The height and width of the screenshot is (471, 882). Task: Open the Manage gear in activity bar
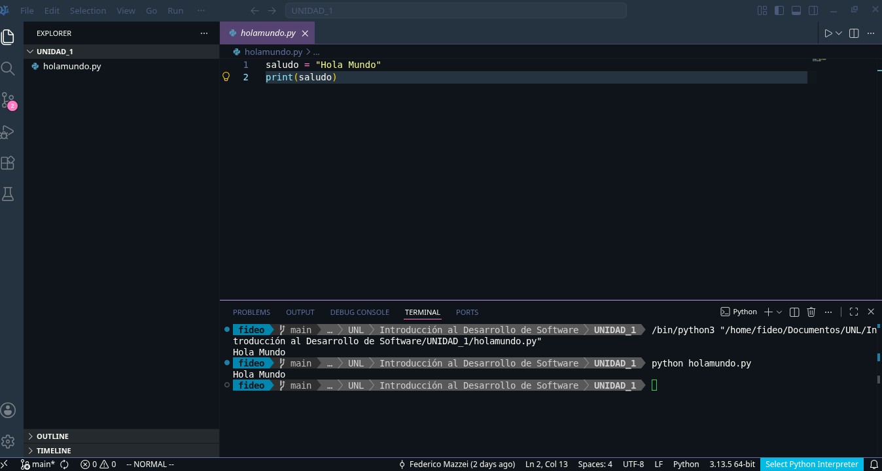point(8,442)
